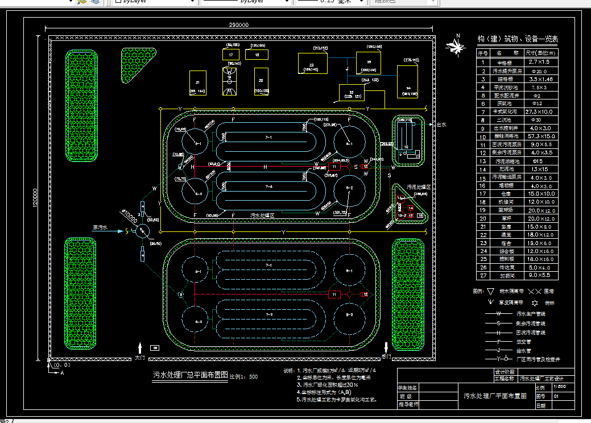Select table row 17 name 仓库
The height and width of the screenshot is (423, 591).
506,194
